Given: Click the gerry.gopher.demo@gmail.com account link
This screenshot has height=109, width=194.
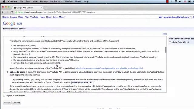Looking at the screenshot, I should [x=174, y=17].
